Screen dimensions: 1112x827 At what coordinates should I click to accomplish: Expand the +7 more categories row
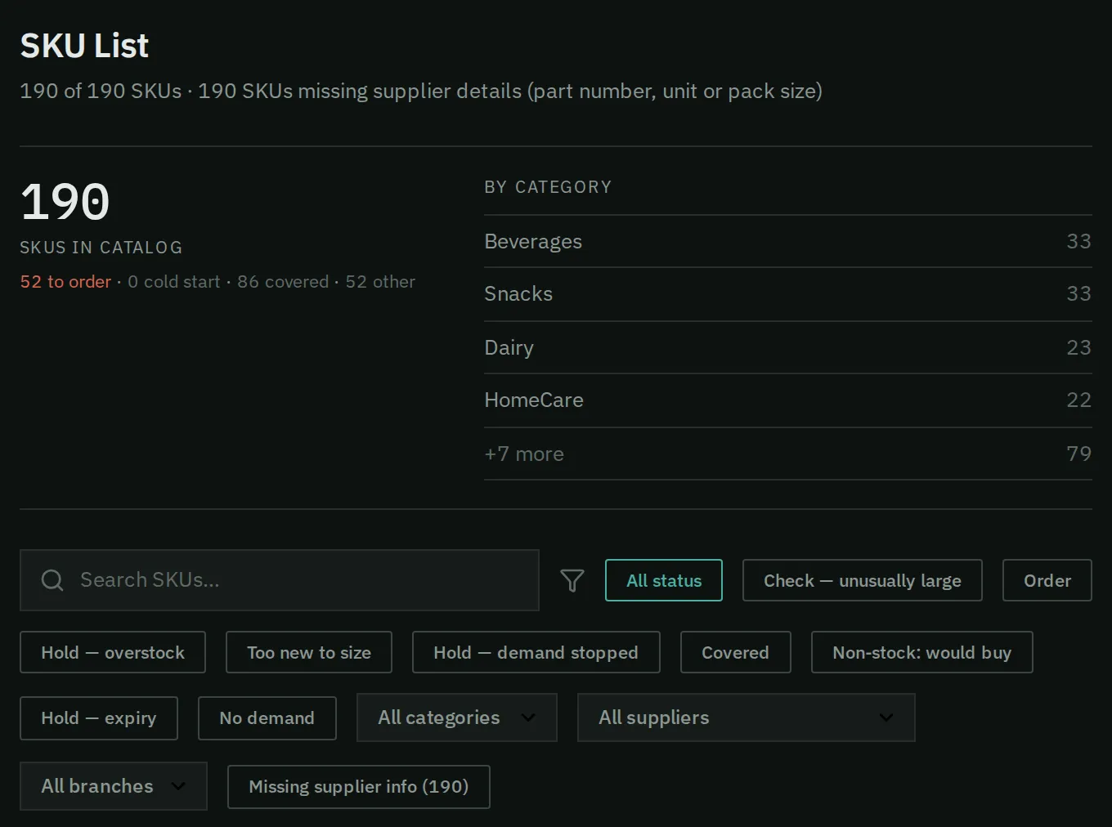pos(788,454)
